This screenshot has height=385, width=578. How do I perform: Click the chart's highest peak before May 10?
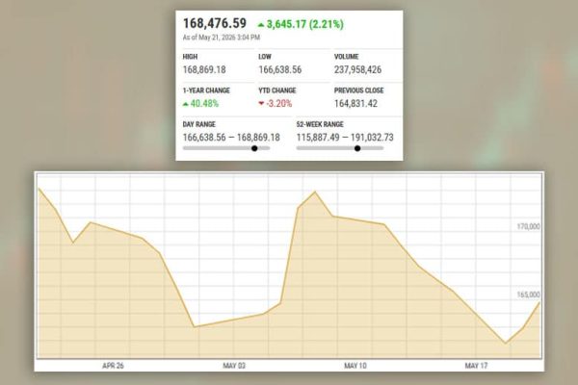coord(315,192)
